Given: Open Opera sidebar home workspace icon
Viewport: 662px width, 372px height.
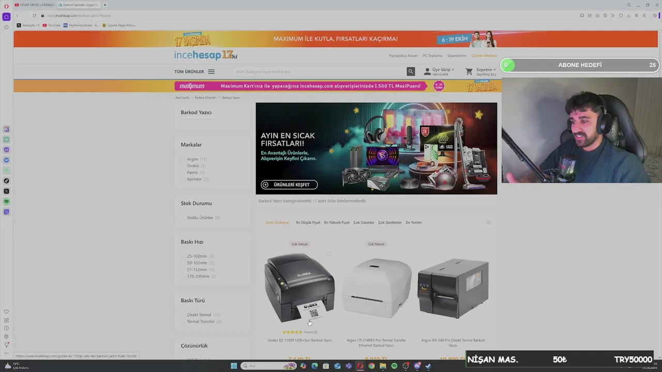Looking at the screenshot, I should pos(6,17).
